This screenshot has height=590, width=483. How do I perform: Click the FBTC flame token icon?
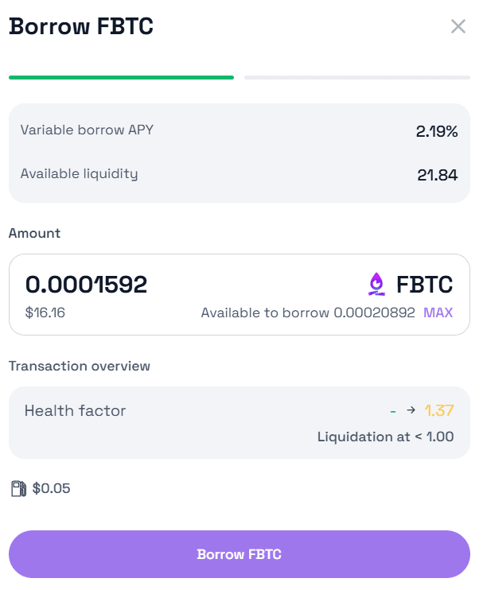point(376,284)
